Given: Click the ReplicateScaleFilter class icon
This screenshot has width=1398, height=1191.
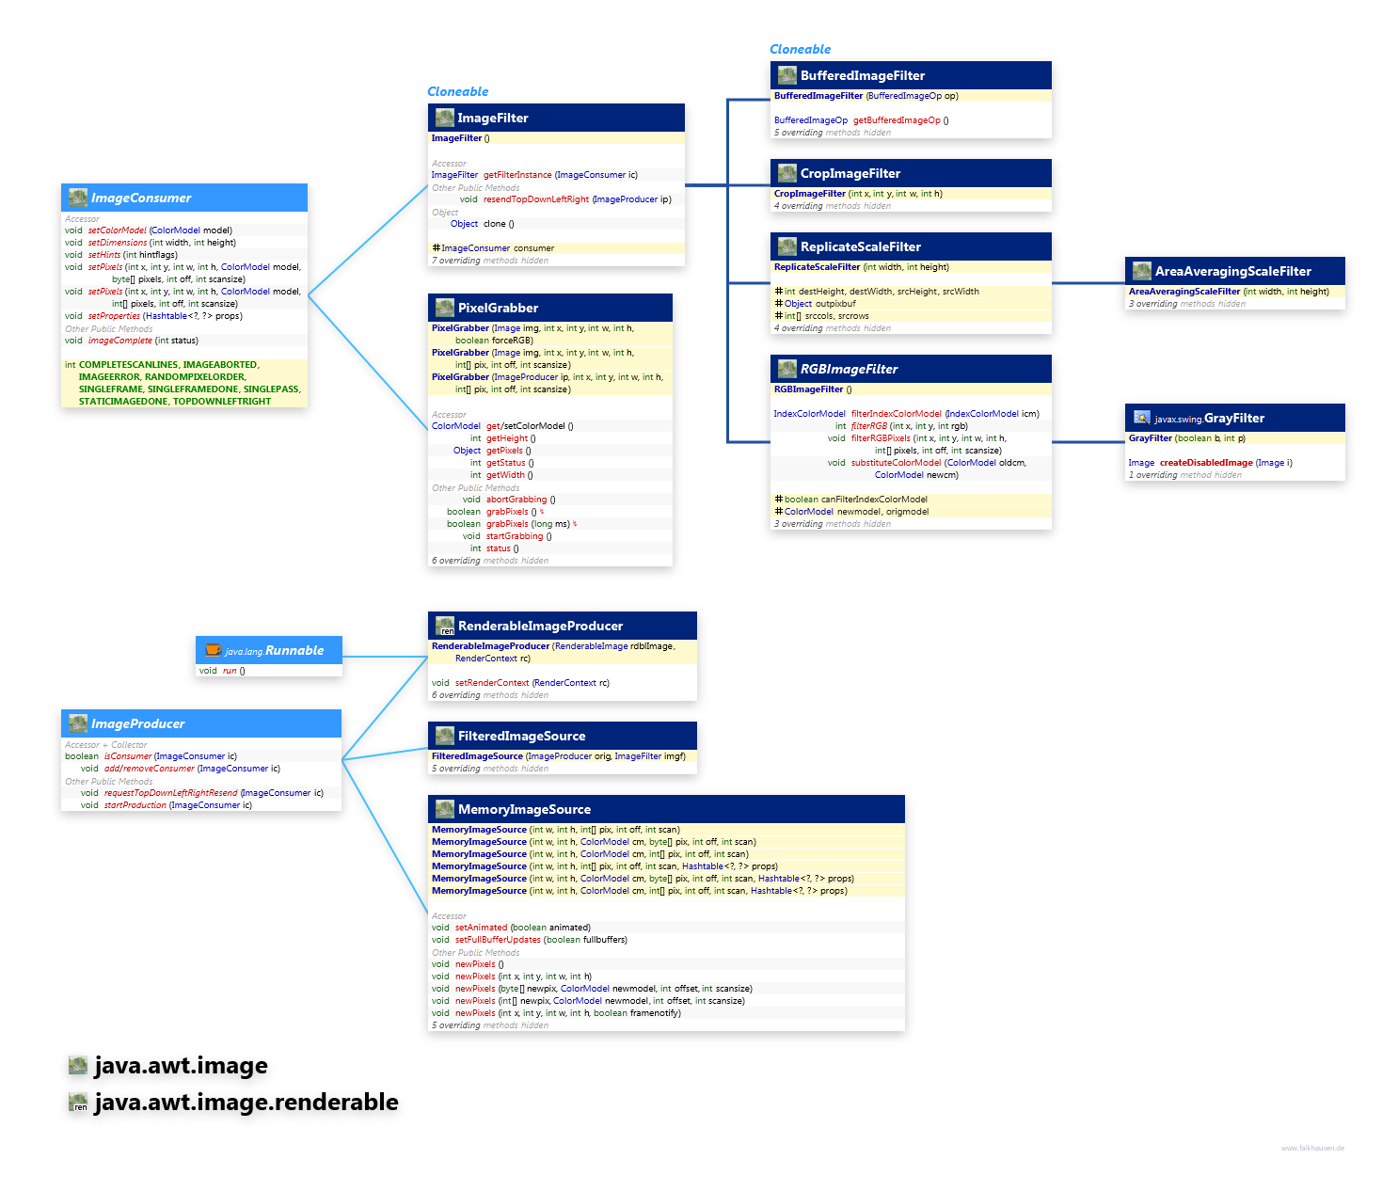Looking at the screenshot, I should point(787,246).
